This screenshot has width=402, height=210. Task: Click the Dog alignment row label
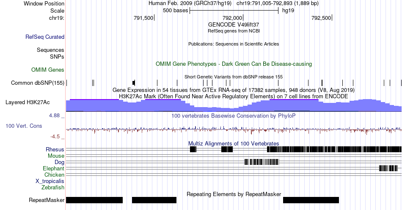tap(59, 162)
